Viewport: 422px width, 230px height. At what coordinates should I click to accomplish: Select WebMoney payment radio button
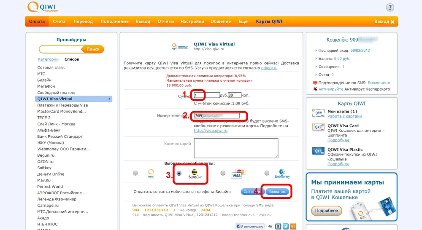coord(267,173)
